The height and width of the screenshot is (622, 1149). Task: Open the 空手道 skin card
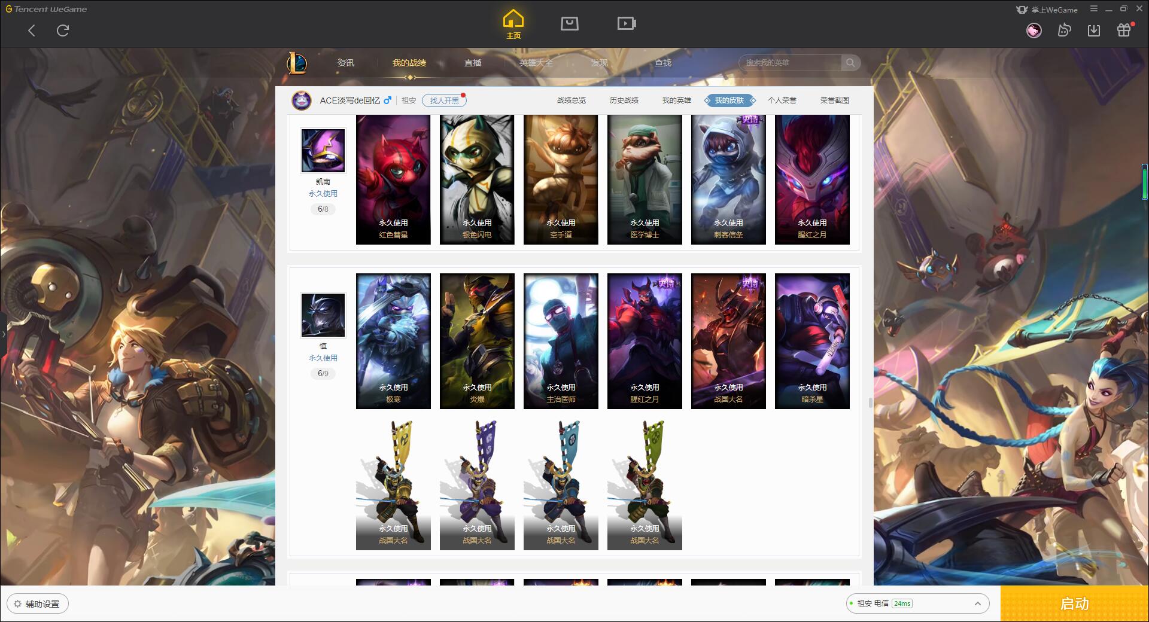point(561,179)
